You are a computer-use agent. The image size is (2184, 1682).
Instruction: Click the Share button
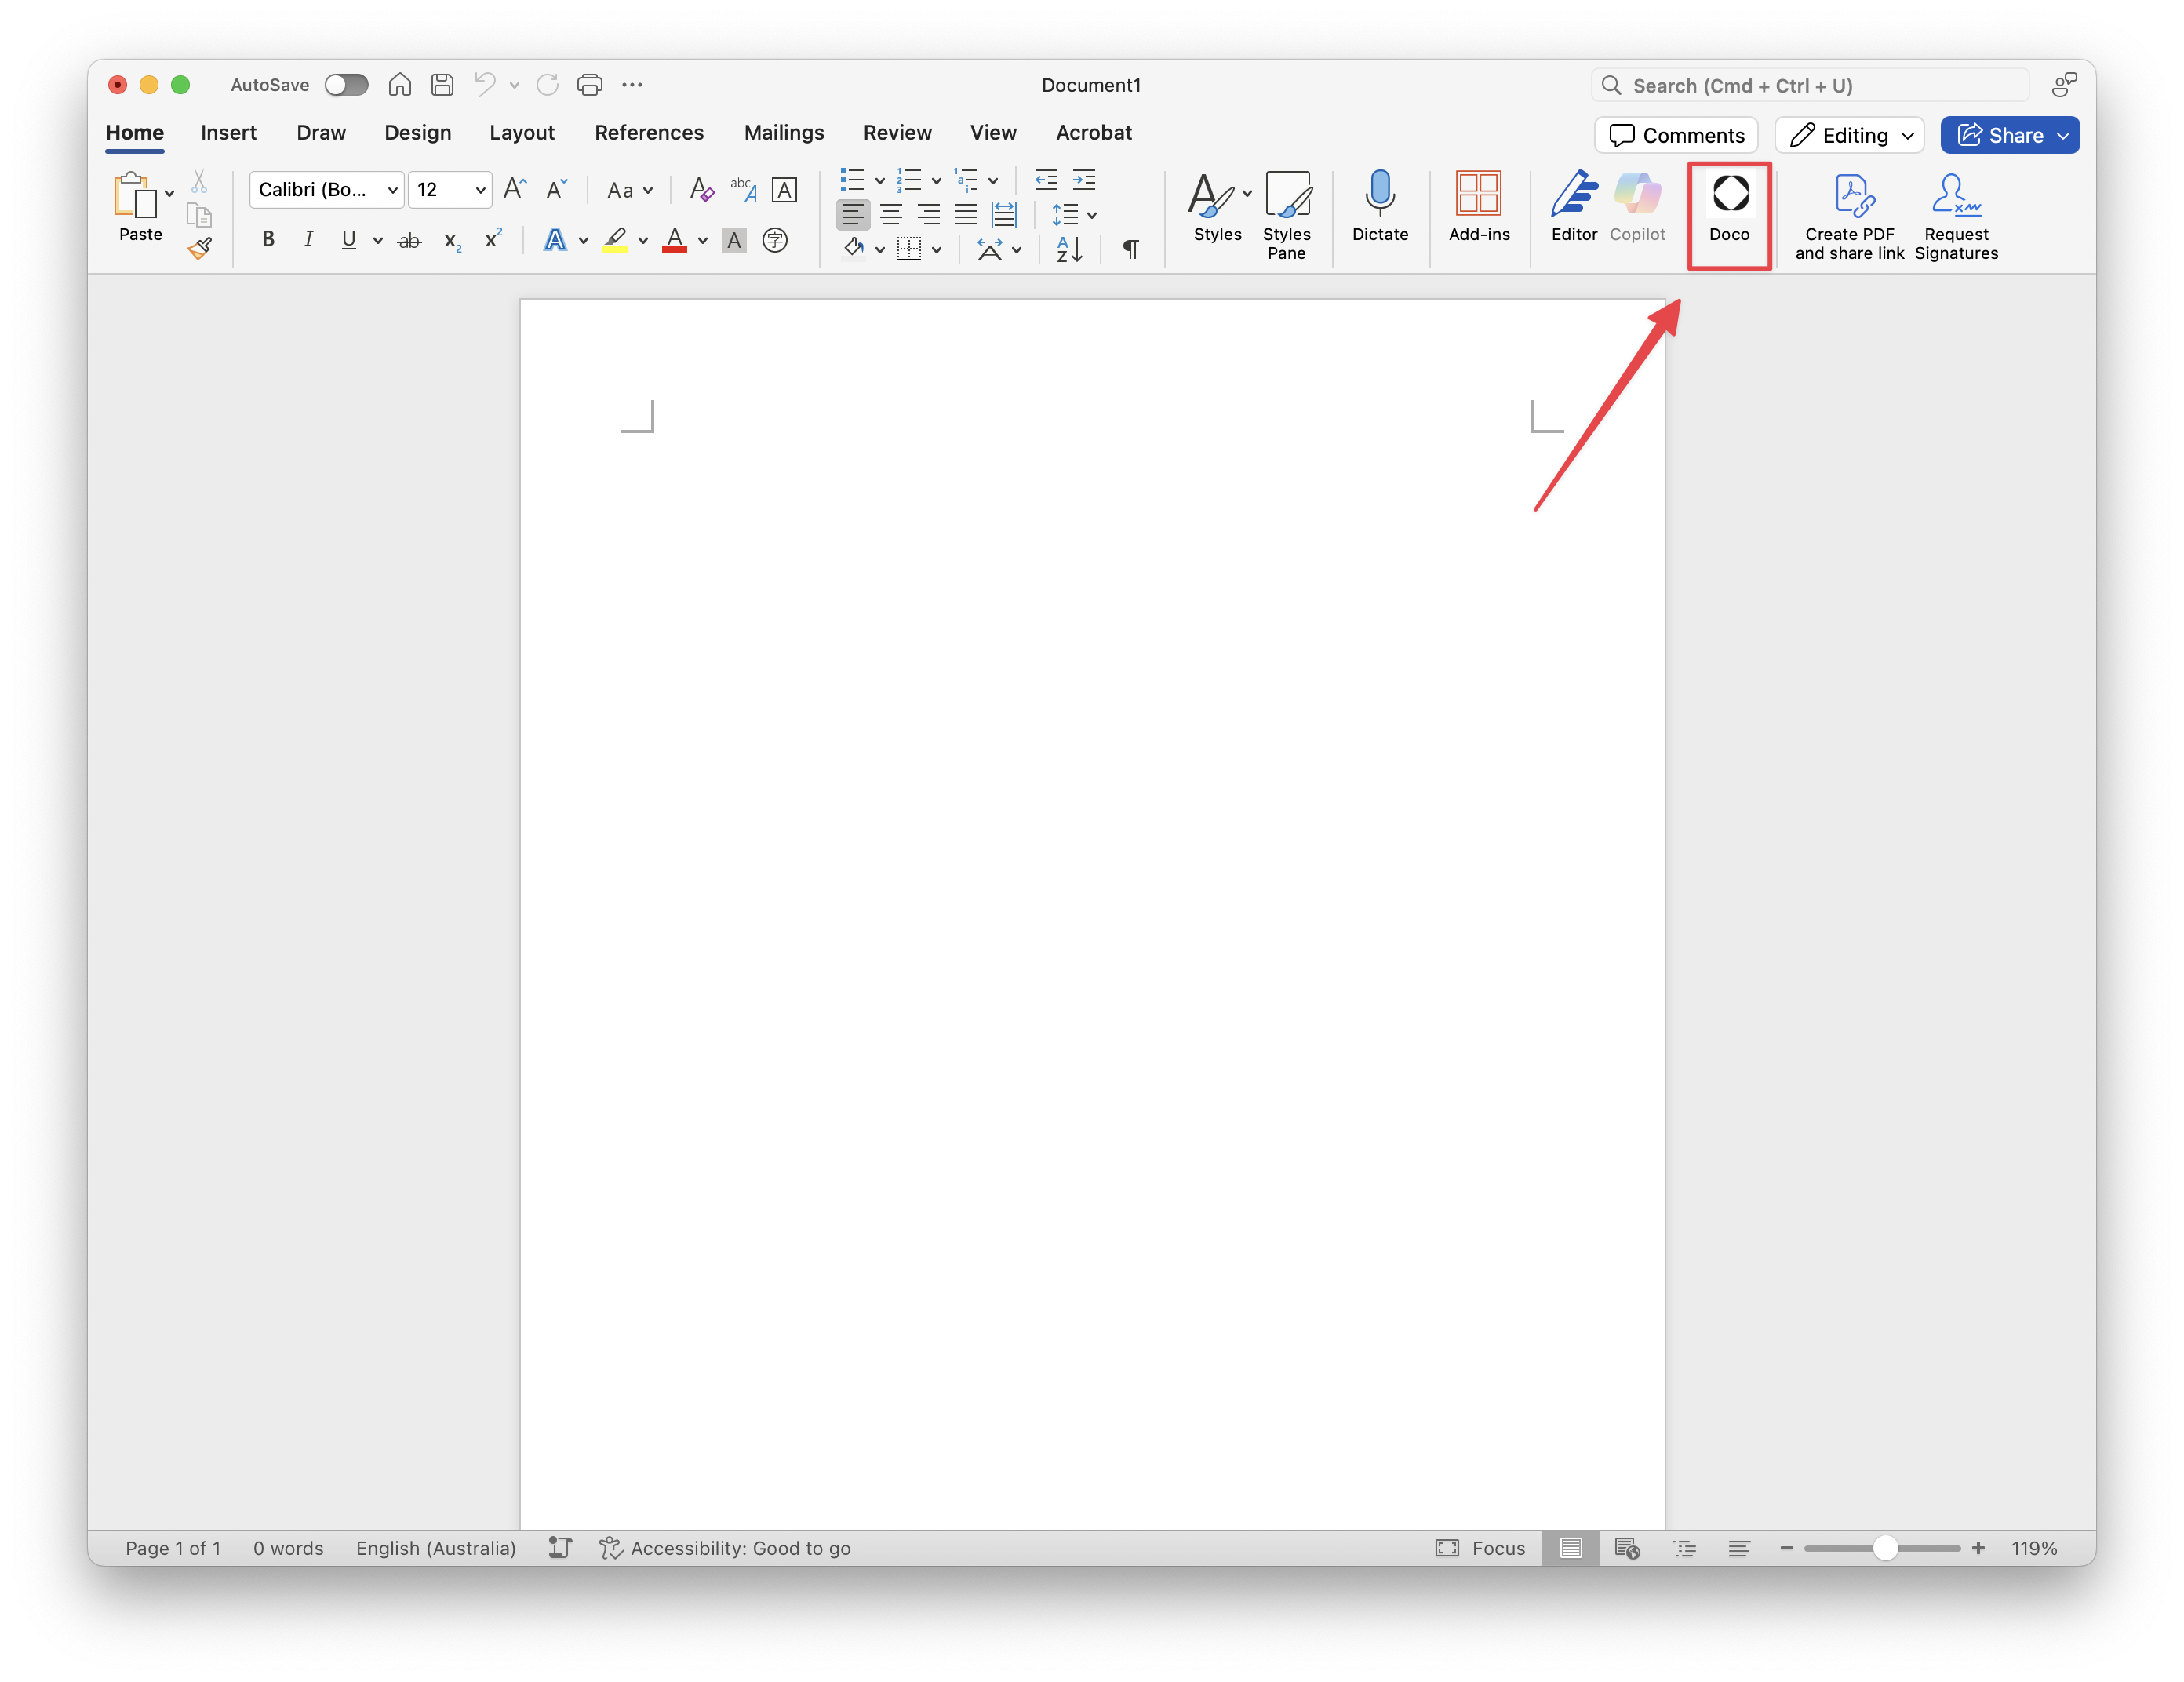[2010, 135]
